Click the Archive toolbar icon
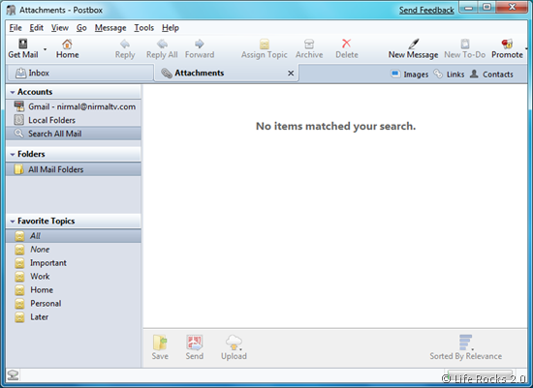The image size is (533, 388). [x=309, y=44]
